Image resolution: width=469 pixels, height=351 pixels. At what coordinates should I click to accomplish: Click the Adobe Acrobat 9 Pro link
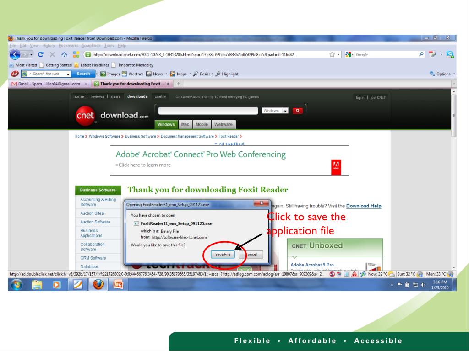coord(312,265)
